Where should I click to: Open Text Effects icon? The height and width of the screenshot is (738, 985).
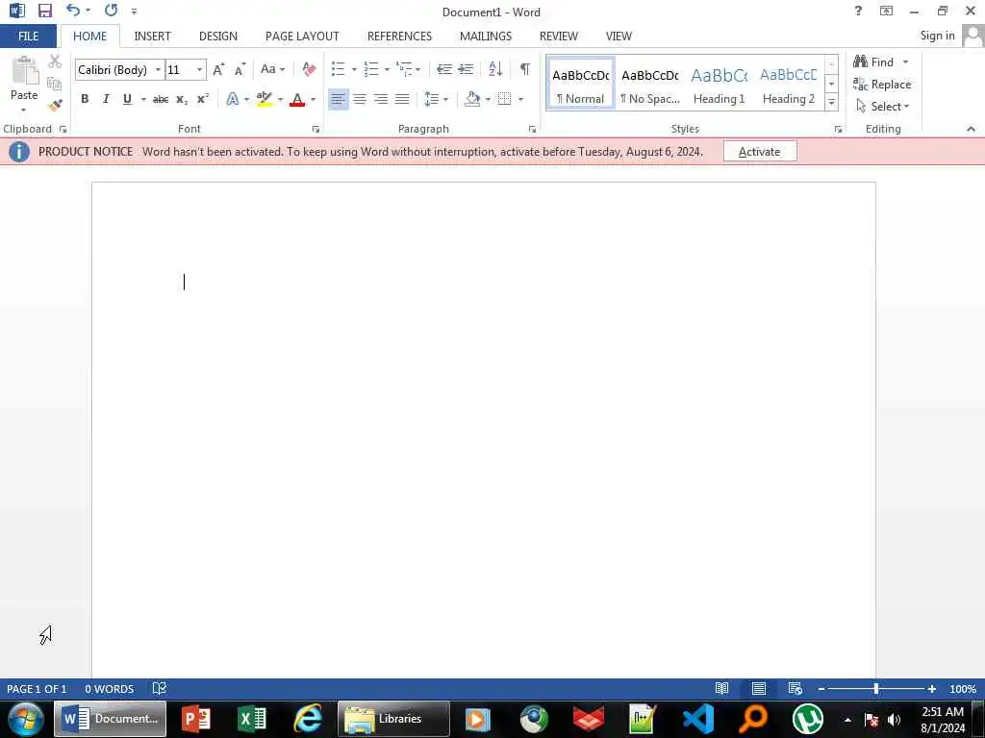coord(232,99)
